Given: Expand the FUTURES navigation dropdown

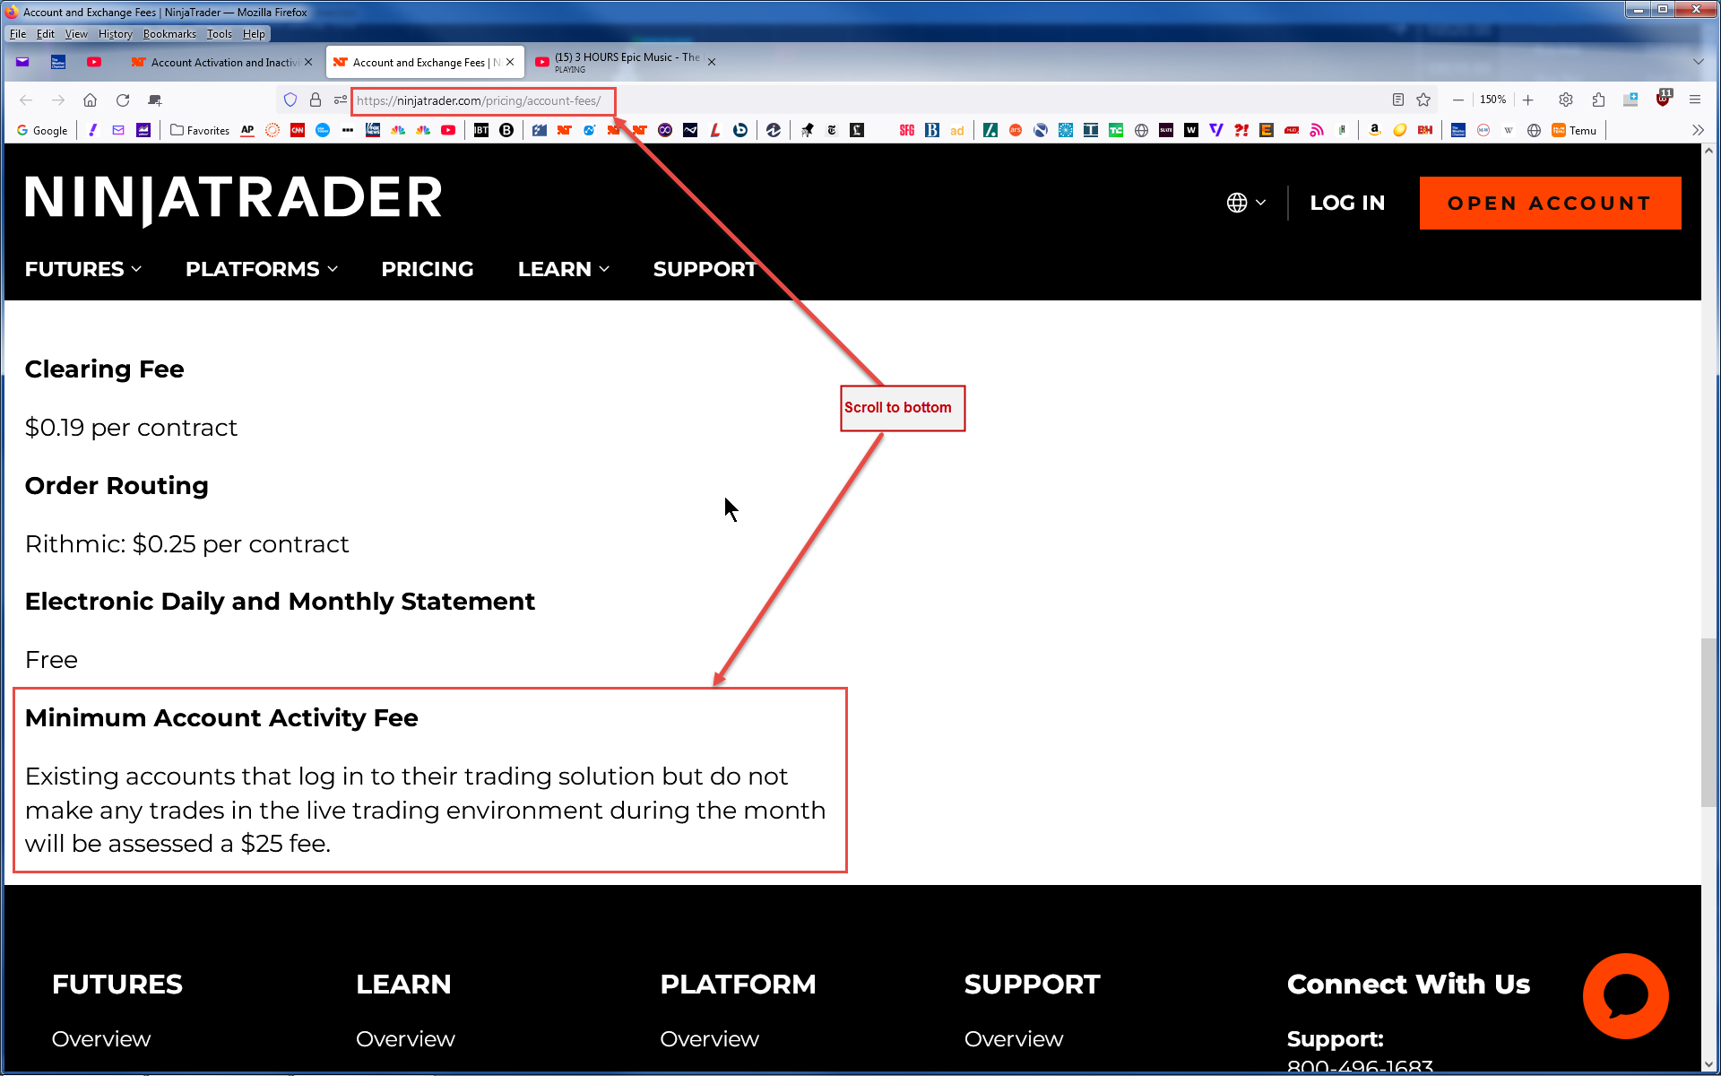Looking at the screenshot, I should (x=83, y=269).
